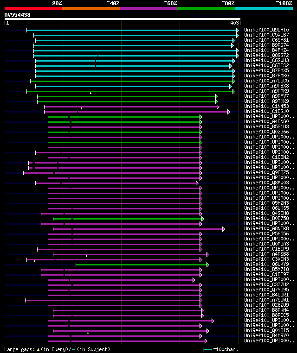Select the UniRef100_B7FMK0 label

tap(266, 76)
